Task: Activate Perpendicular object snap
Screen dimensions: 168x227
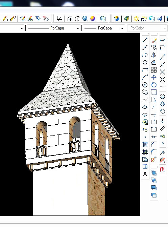Action: pyautogui.click(x=163, y=121)
